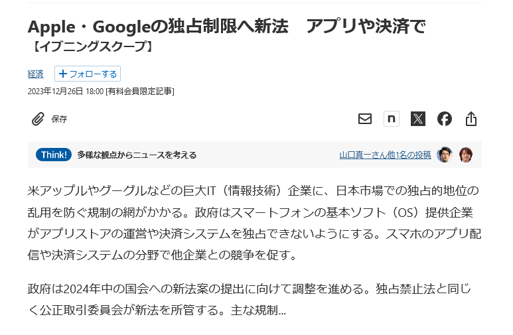Click the 多様な観点からニュースを考える text
Screen dimensions: 513x335
(x=137, y=155)
